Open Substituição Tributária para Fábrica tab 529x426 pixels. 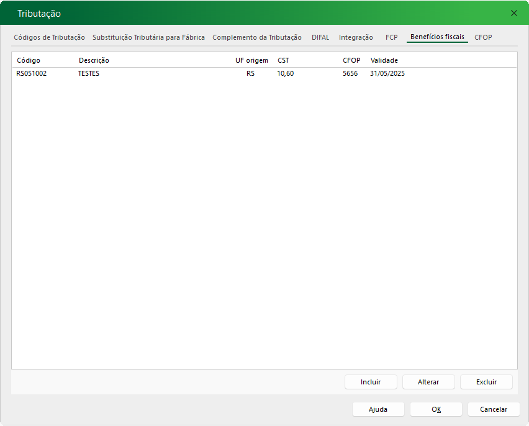148,37
